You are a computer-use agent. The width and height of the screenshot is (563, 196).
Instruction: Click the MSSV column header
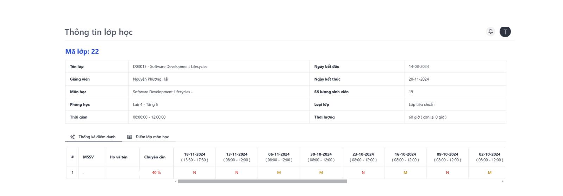click(88, 157)
